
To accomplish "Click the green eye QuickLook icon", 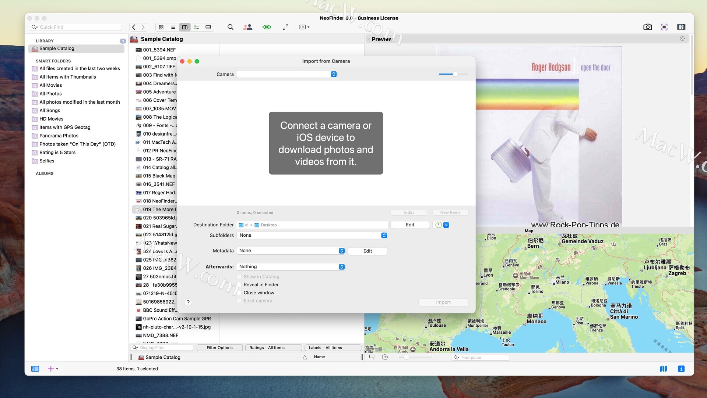I will (267, 27).
